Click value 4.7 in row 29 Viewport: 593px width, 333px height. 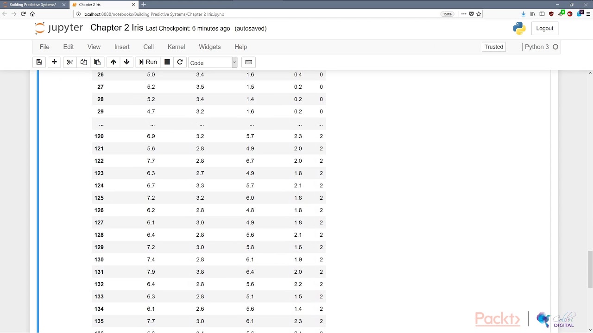click(151, 111)
